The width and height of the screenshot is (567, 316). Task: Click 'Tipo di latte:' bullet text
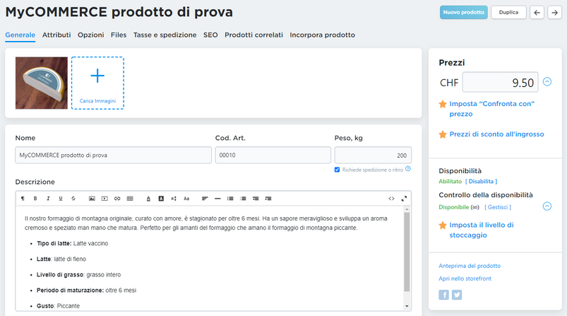pyautogui.click(x=54, y=243)
